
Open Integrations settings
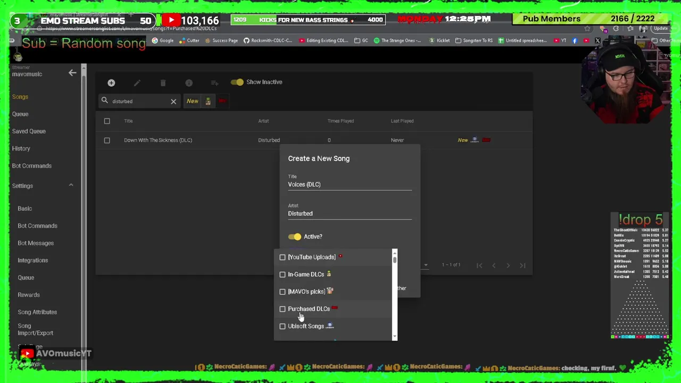(32, 260)
